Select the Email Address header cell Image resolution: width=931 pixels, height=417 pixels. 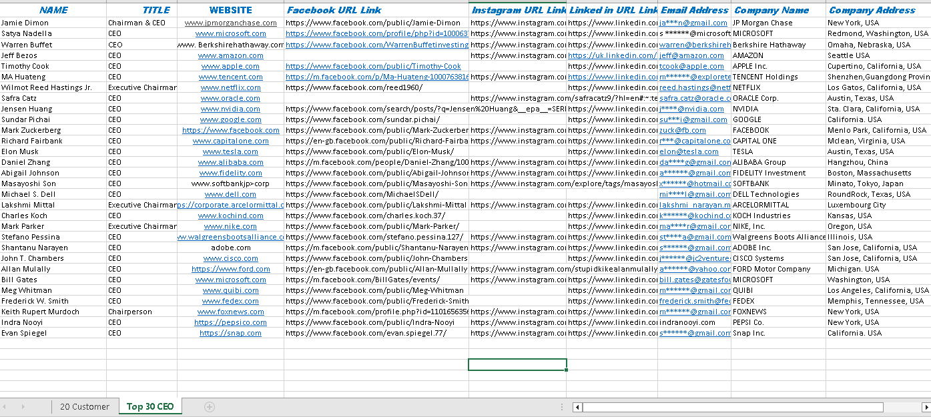point(695,10)
